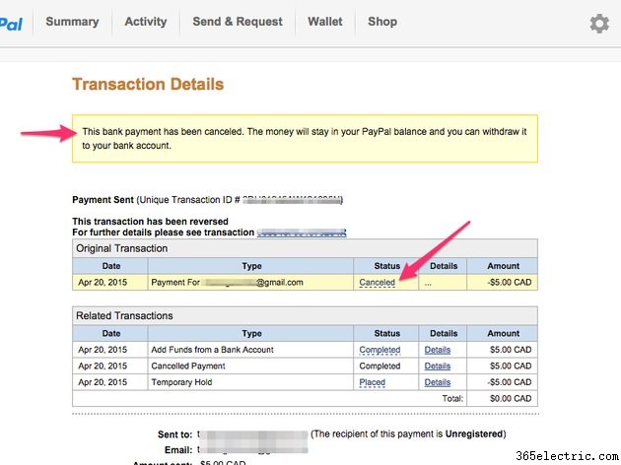Click the Email: label

(x=178, y=450)
